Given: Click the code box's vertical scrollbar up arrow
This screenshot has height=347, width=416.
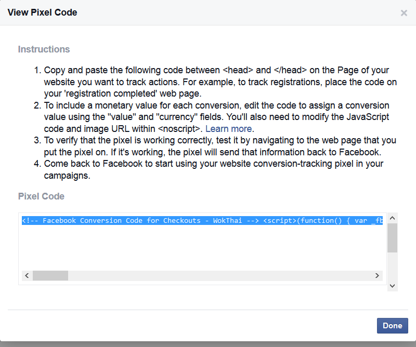Looking at the screenshot, I should click(393, 218).
